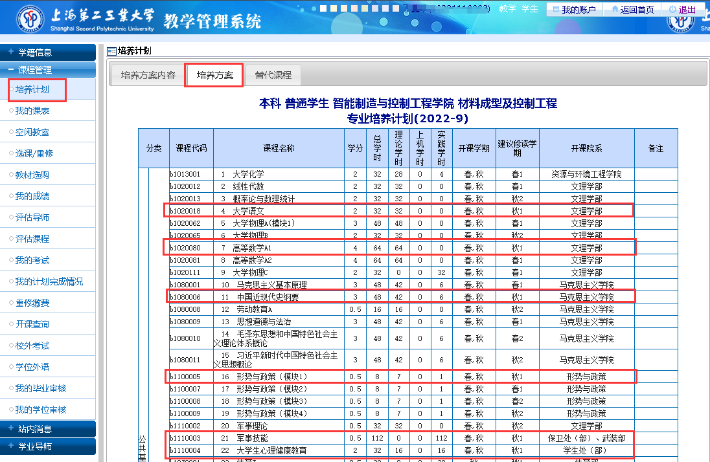Open the 替代课程 tab
710x462 pixels.
tap(273, 75)
